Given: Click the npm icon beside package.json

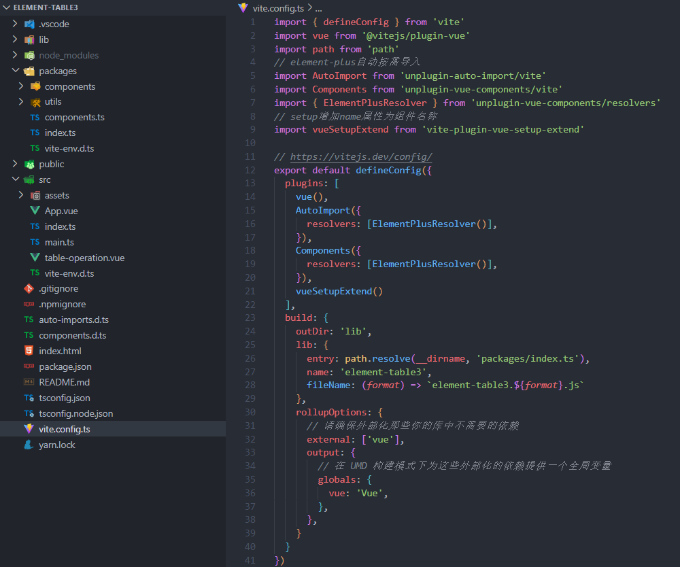Looking at the screenshot, I should click(x=29, y=366).
